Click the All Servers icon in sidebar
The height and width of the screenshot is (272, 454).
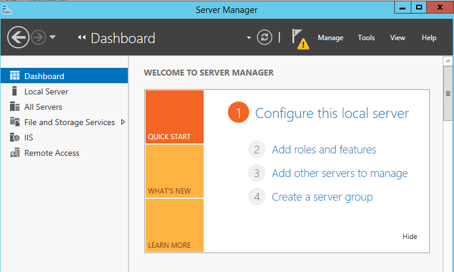coord(15,106)
